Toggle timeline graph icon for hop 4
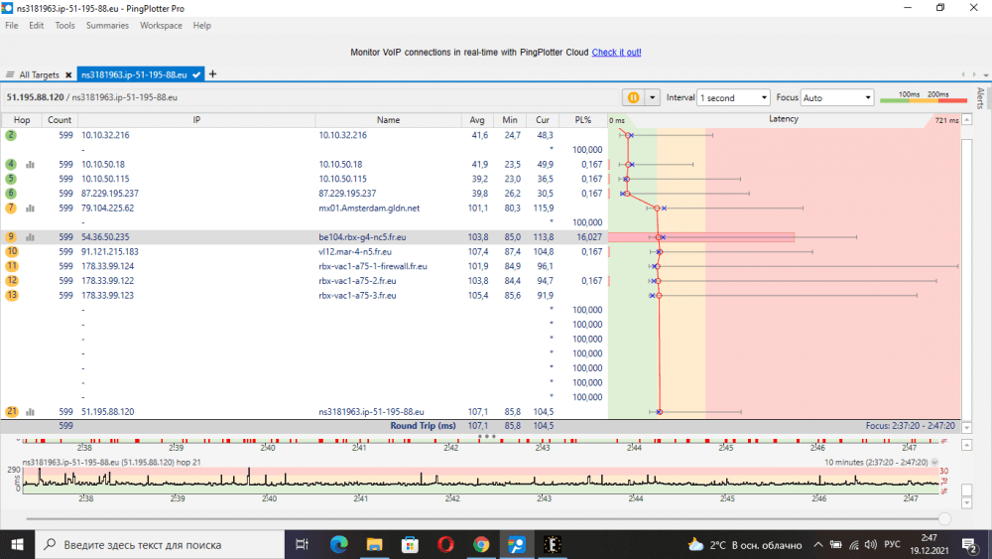The width and height of the screenshot is (992, 559). (x=30, y=165)
